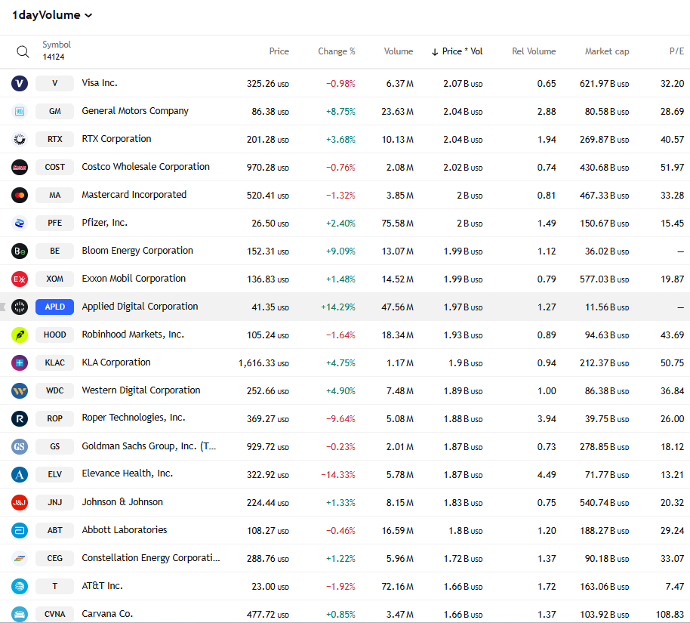The height and width of the screenshot is (623, 690).
Task: Select the RTX ticker badge
Action: tap(54, 139)
